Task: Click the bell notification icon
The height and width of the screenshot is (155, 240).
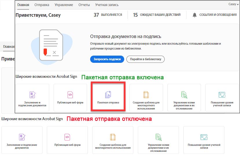Action: 195,15
